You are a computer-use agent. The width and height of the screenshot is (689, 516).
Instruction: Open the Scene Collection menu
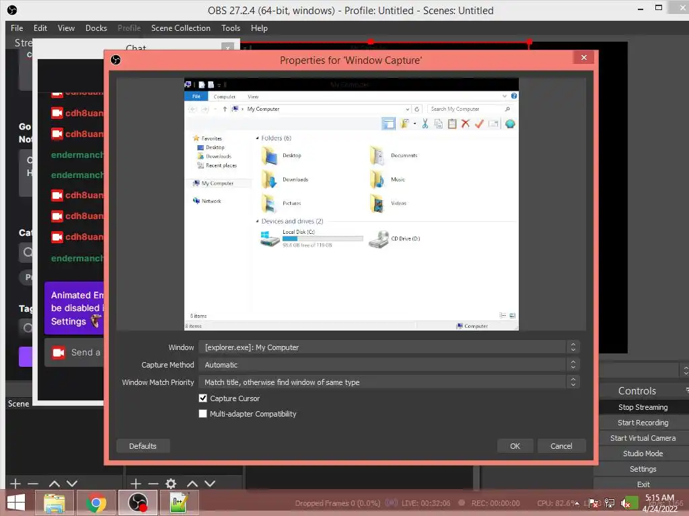[x=180, y=28]
